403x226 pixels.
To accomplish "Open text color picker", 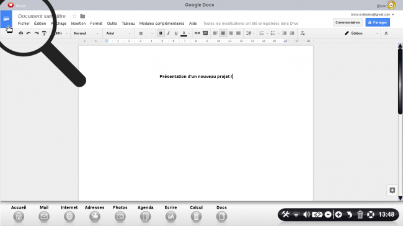I will click(x=185, y=33).
